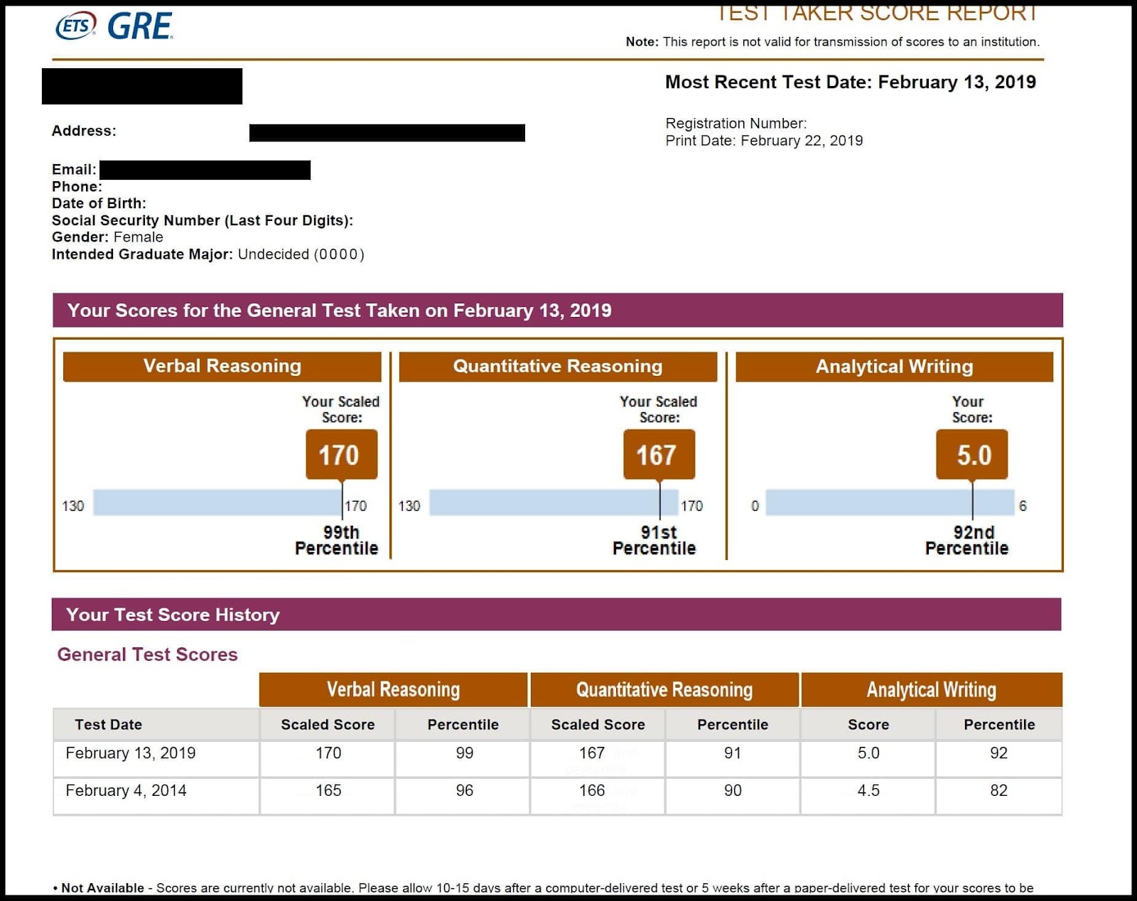Click the ETS GRE logo
This screenshot has height=901, width=1137.
(114, 26)
